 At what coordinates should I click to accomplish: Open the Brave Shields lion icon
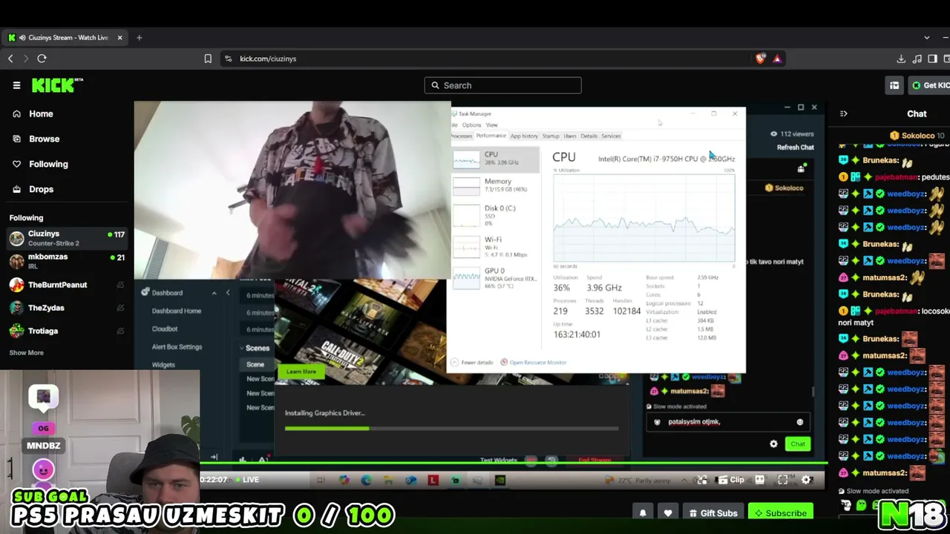click(760, 59)
